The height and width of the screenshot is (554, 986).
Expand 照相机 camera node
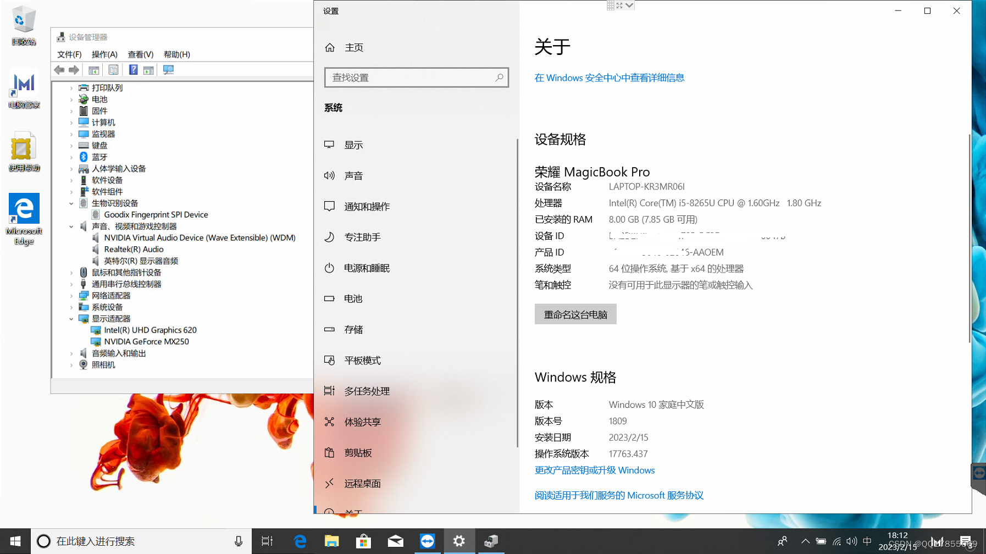(x=71, y=365)
